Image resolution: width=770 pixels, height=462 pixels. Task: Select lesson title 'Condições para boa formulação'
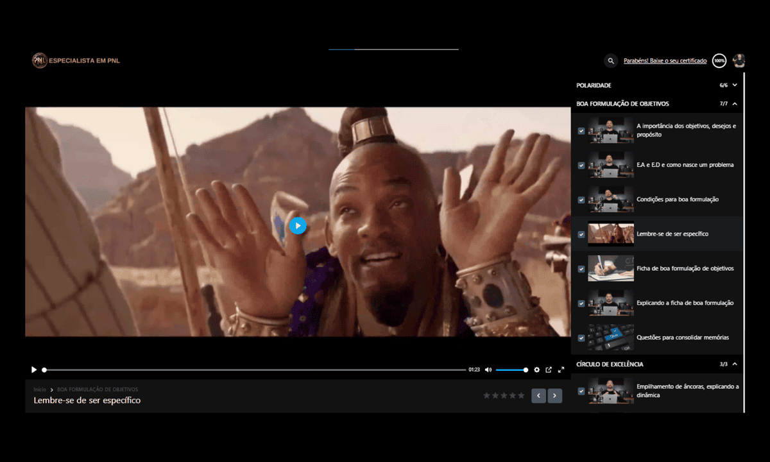[678, 200]
